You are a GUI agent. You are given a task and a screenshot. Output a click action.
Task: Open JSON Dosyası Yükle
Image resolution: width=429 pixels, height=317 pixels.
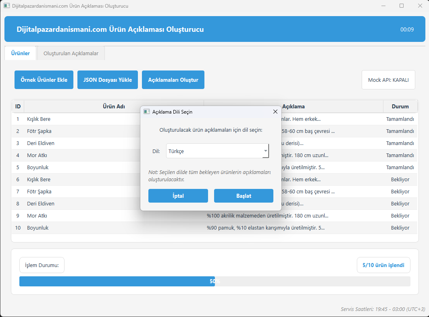pyautogui.click(x=108, y=80)
